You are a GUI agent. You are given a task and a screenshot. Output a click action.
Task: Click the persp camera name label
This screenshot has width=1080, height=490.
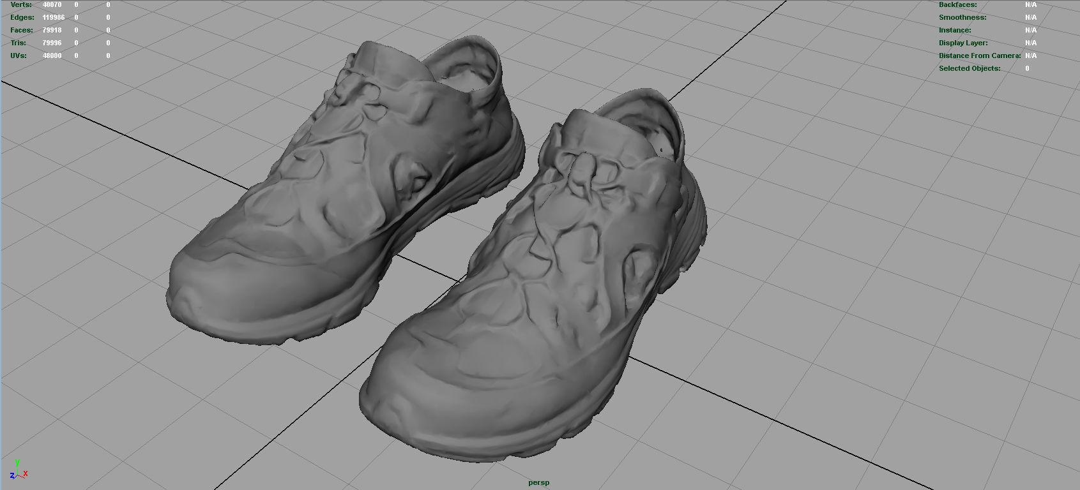click(538, 482)
